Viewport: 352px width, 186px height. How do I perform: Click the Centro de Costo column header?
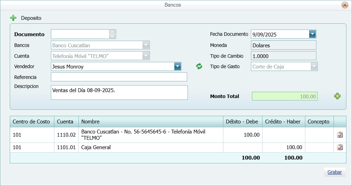(31, 122)
